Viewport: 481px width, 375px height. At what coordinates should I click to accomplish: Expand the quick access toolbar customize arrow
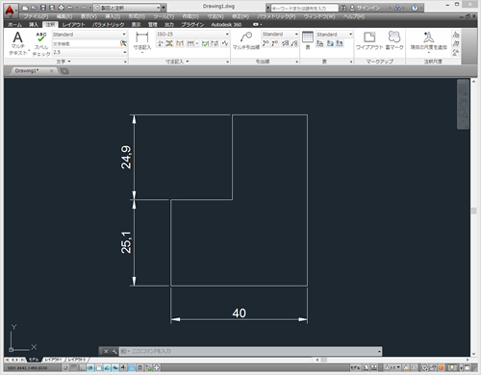pos(164,8)
